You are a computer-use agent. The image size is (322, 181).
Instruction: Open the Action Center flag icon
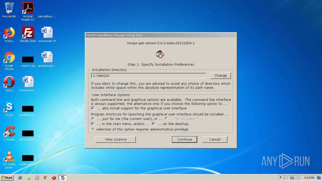tap(286, 178)
